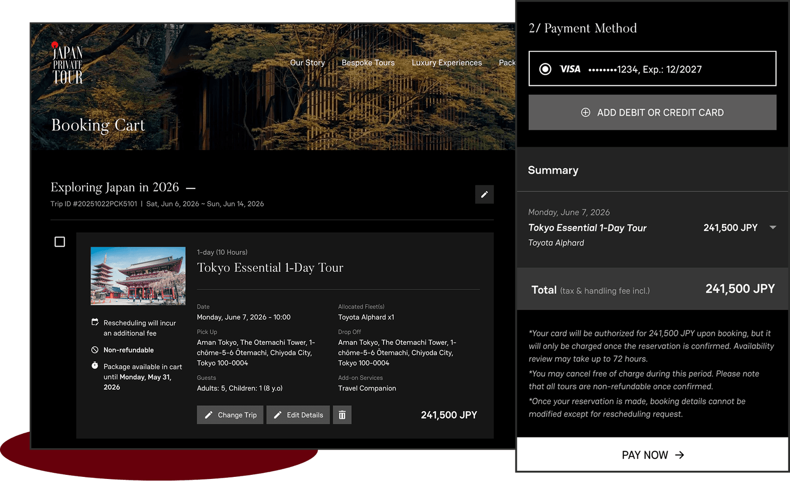Open the Tokyo temple tour thumbnail

138,276
